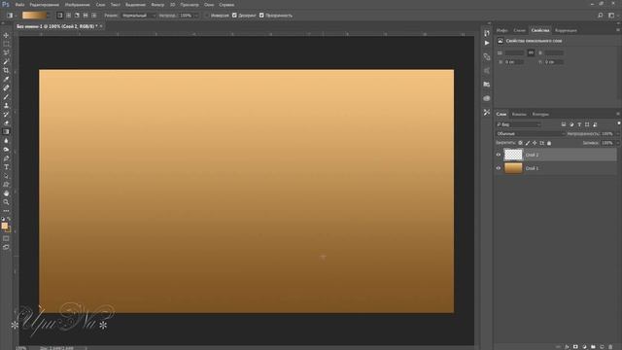Select the Gradient tool in the toolbar

(6, 132)
